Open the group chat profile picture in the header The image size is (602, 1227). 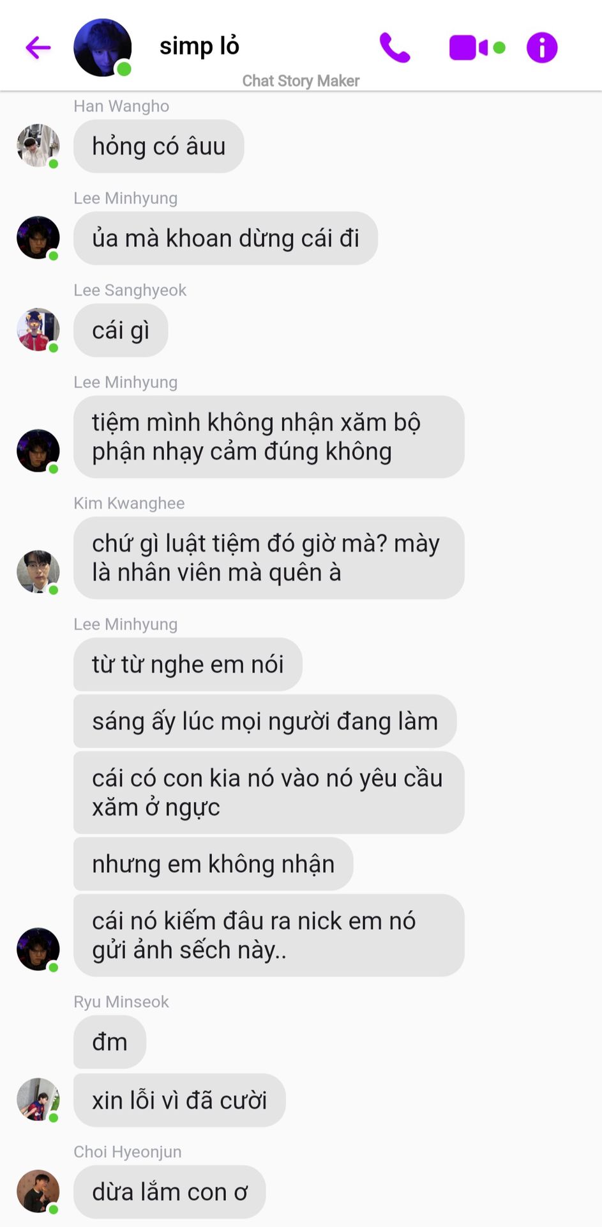pyautogui.click(x=103, y=48)
